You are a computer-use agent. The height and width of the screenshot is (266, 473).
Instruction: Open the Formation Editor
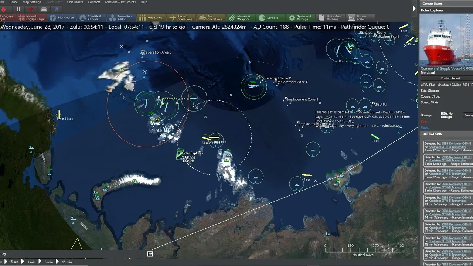(x=121, y=18)
